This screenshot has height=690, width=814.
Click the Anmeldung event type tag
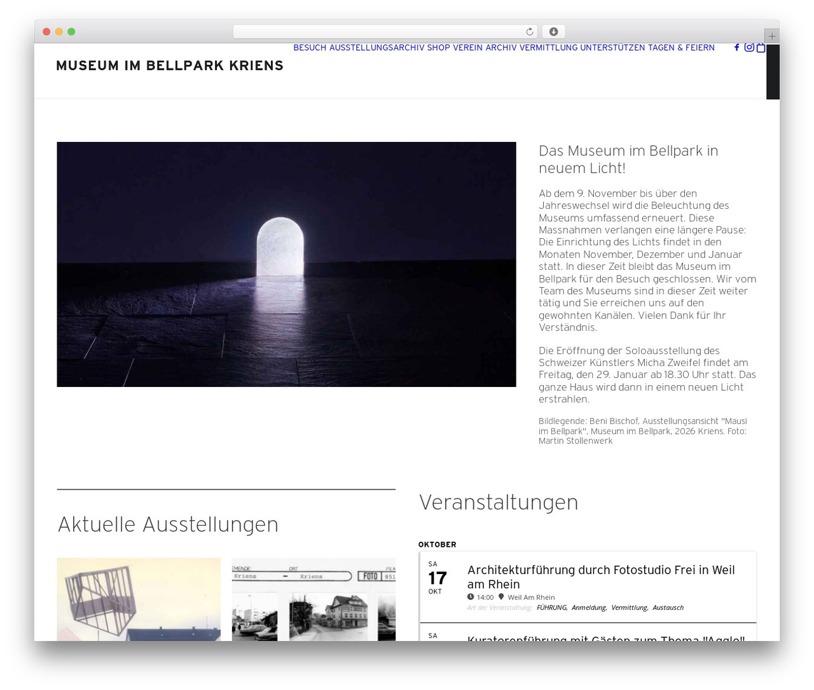[590, 607]
